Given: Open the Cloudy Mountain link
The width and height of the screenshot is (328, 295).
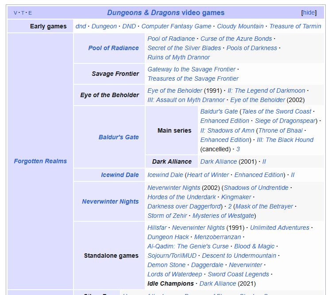Looking at the screenshot, I should [x=240, y=26].
